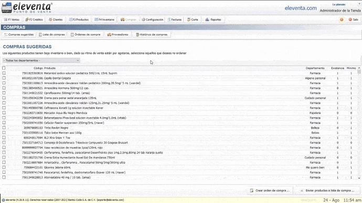Click the 11:54 am clock in status bar
Image resolution: width=362 pixels, height=203 pixels.
click(353, 200)
